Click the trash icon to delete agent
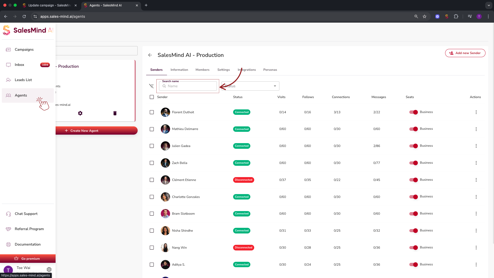Image resolution: width=494 pixels, height=278 pixels. (115, 113)
